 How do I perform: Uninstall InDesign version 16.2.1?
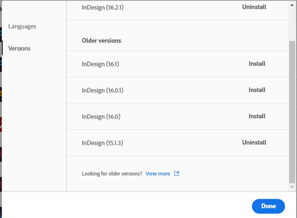pos(254,7)
